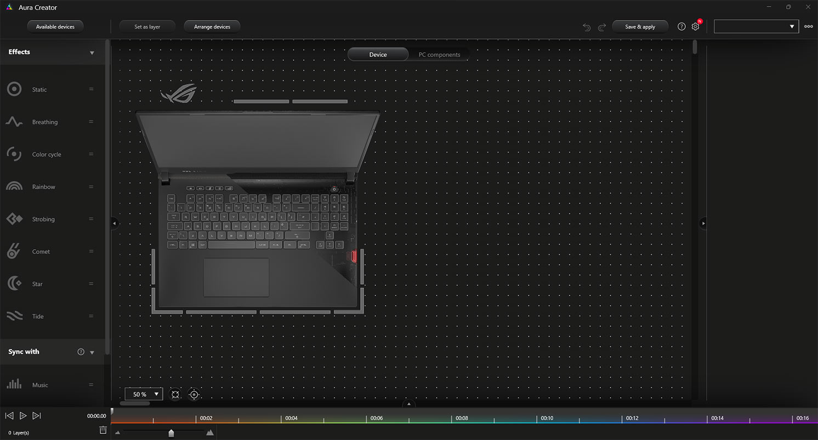
Task: Expand the Effects section arrow
Action: (x=92, y=53)
